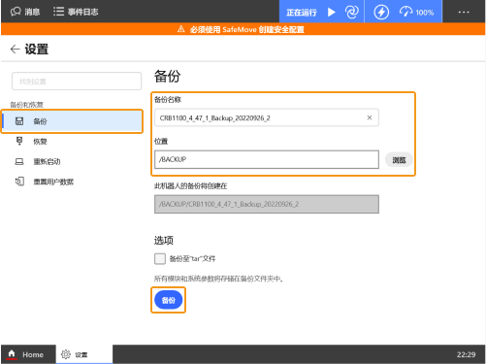This screenshot has width=486, height=364.
Task: Select 重新启动 in the sidebar
Action: point(72,161)
